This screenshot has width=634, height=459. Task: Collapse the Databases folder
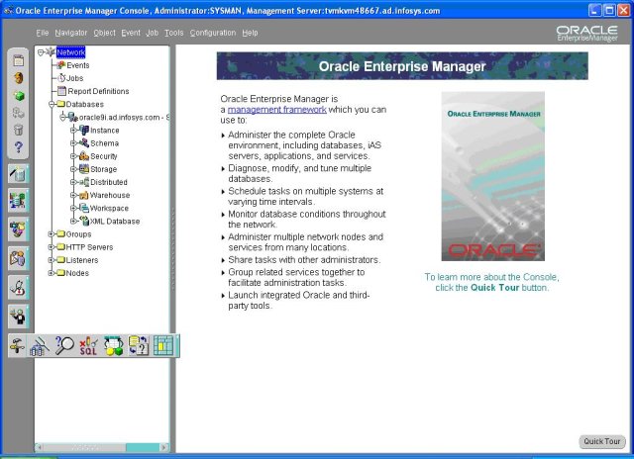tap(52, 104)
